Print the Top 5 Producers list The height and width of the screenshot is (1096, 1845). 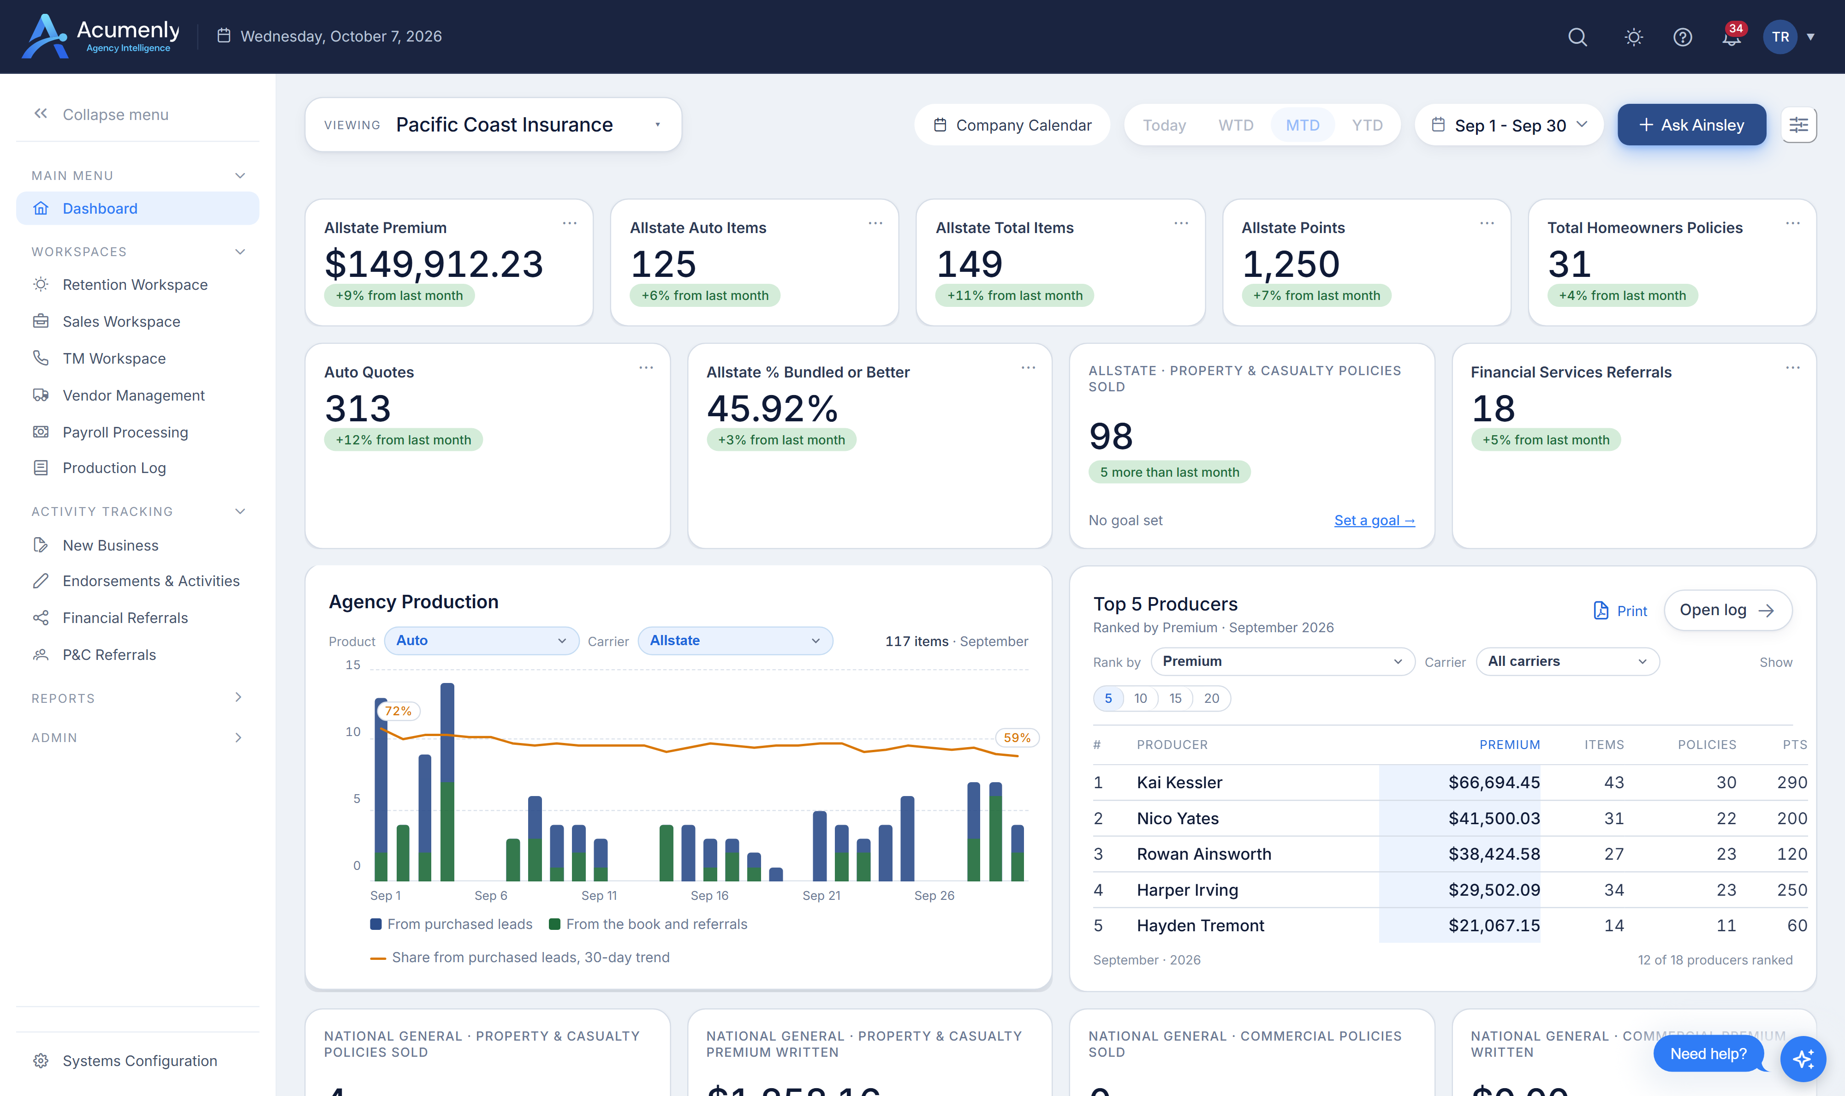(x=1620, y=611)
